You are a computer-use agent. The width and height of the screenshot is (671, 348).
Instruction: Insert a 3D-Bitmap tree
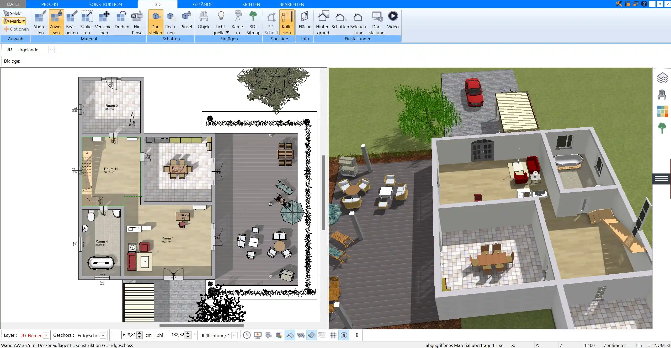[253, 23]
